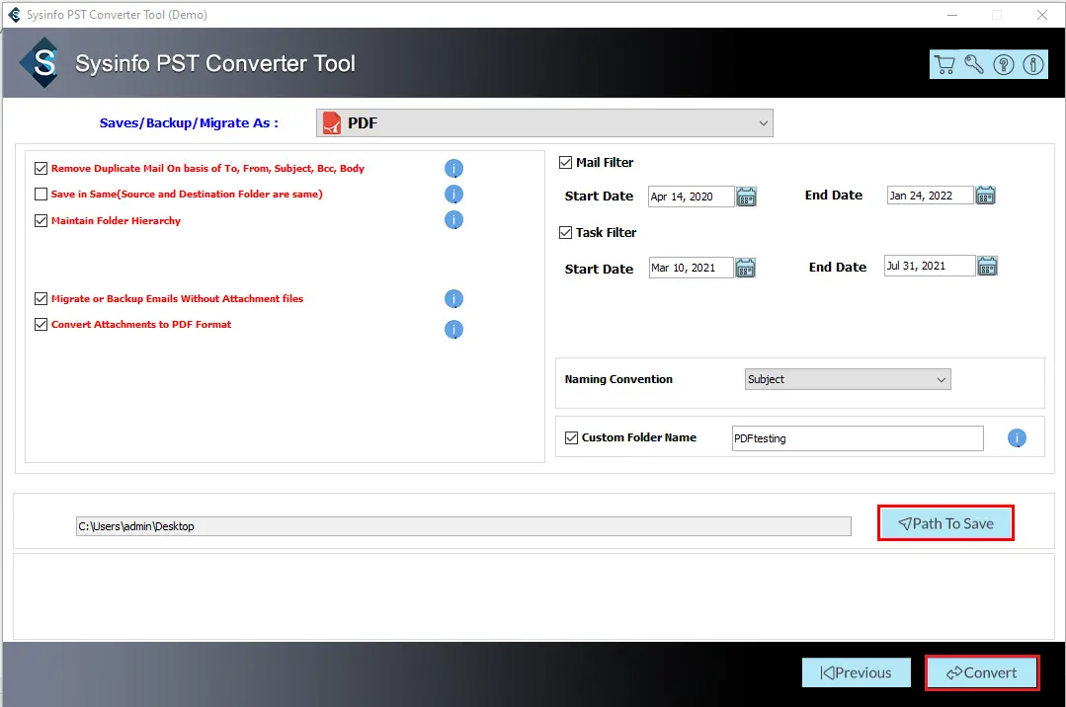Uncheck Maintain Folder Hierarchy
This screenshot has width=1066, height=707.
[x=41, y=221]
